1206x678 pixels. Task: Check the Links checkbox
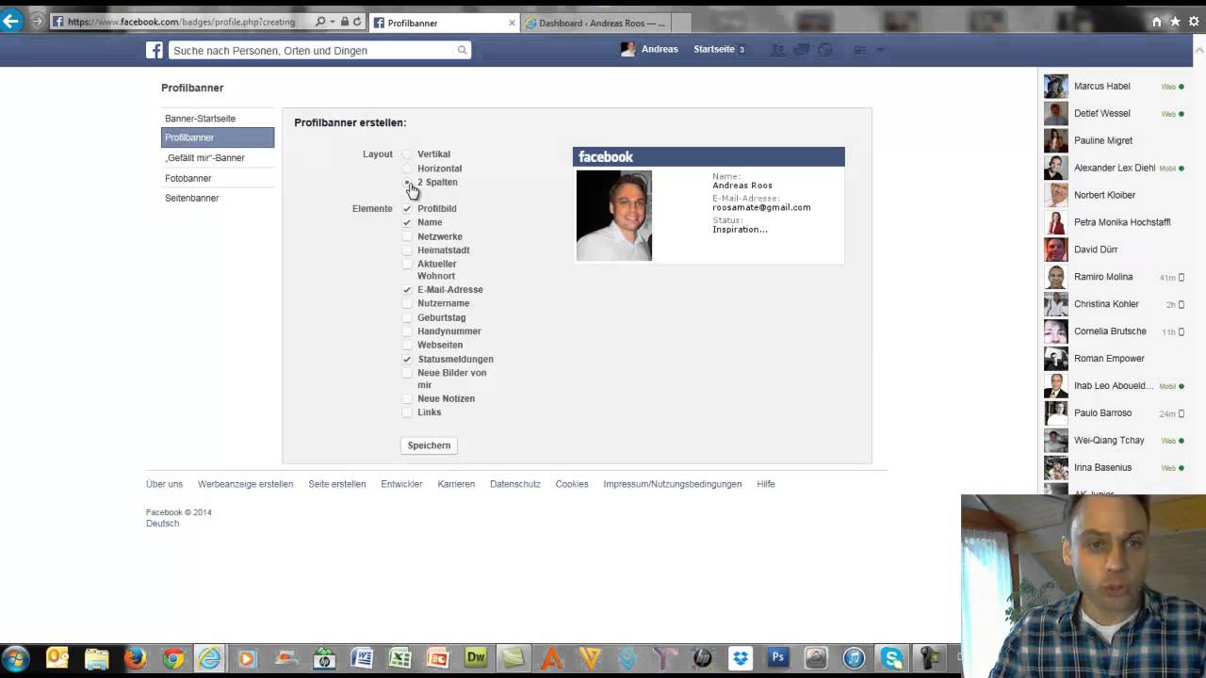(407, 412)
